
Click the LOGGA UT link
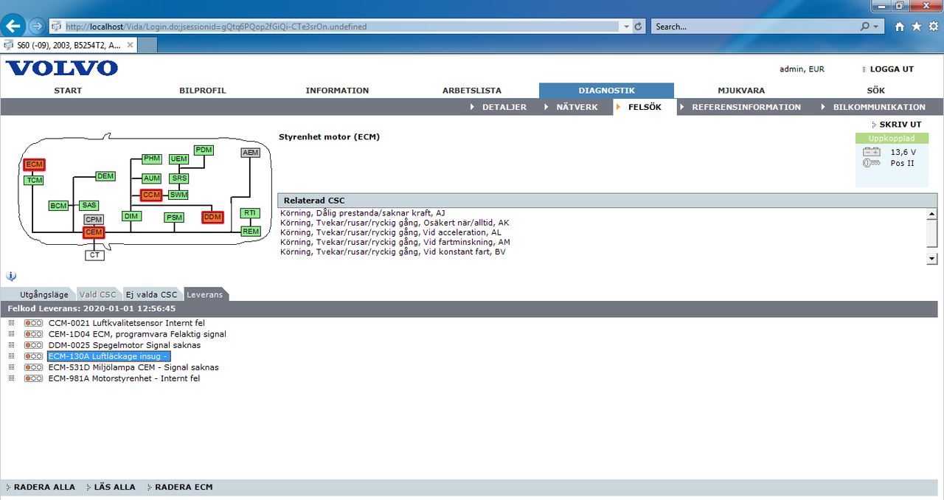pyautogui.click(x=892, y=69)
